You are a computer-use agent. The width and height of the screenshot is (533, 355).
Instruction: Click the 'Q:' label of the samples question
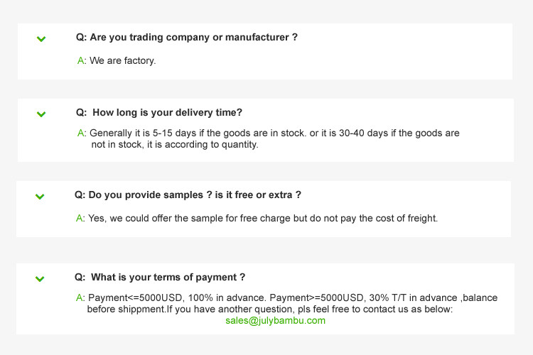(80, 195)
